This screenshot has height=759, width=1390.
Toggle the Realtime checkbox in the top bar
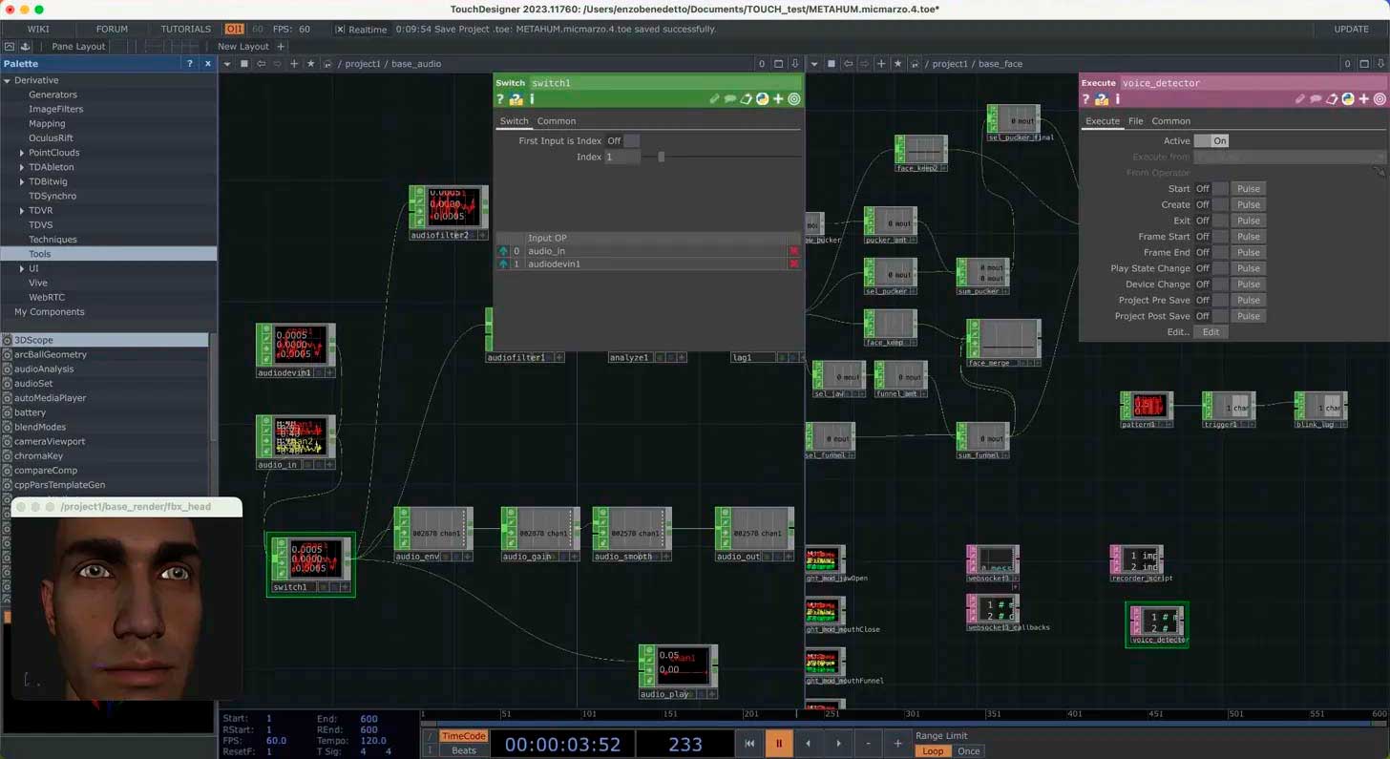pyautogui.click(x=340, y=30)
